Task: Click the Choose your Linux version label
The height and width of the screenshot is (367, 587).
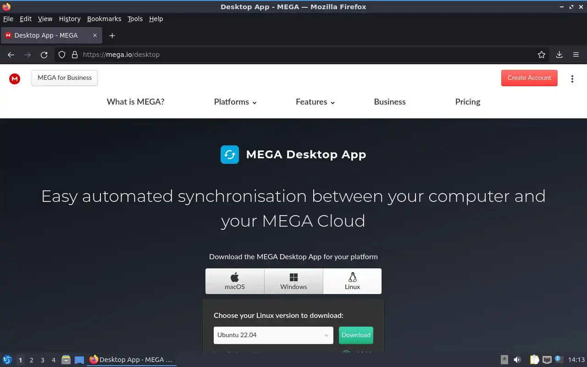Action: (x=278, y=316)
